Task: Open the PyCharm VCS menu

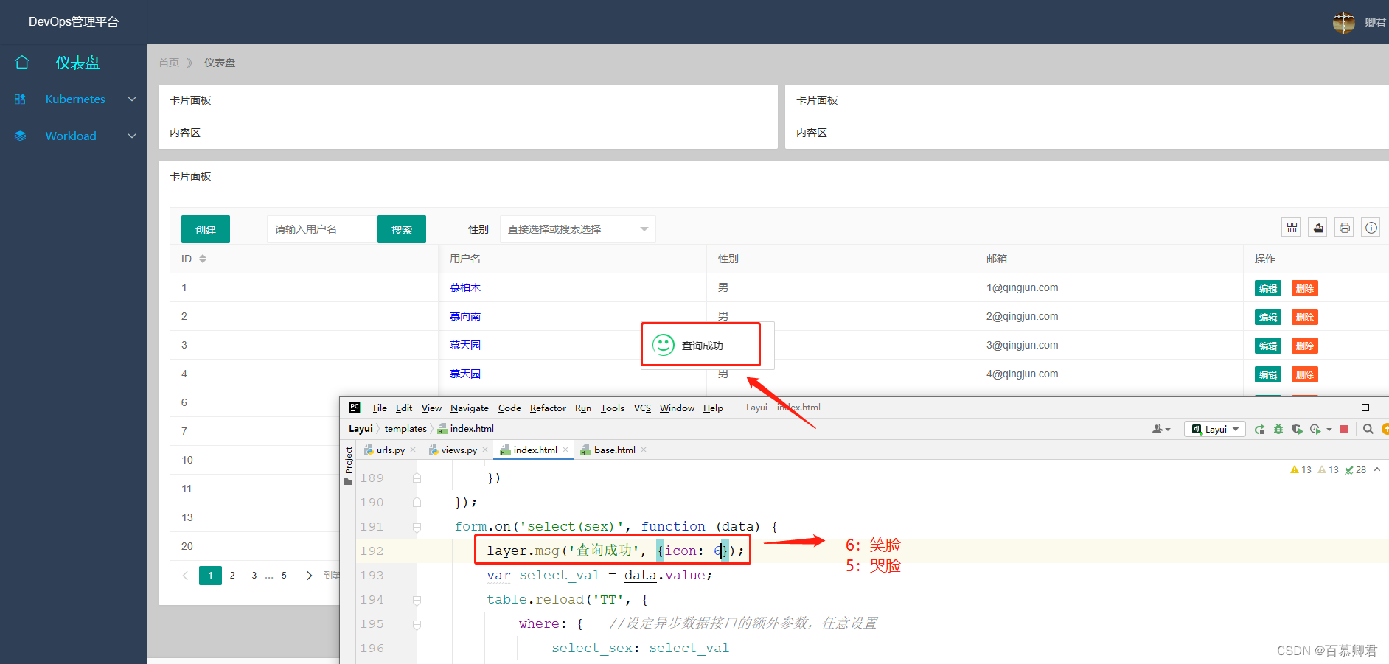Action: coord(642,408)
